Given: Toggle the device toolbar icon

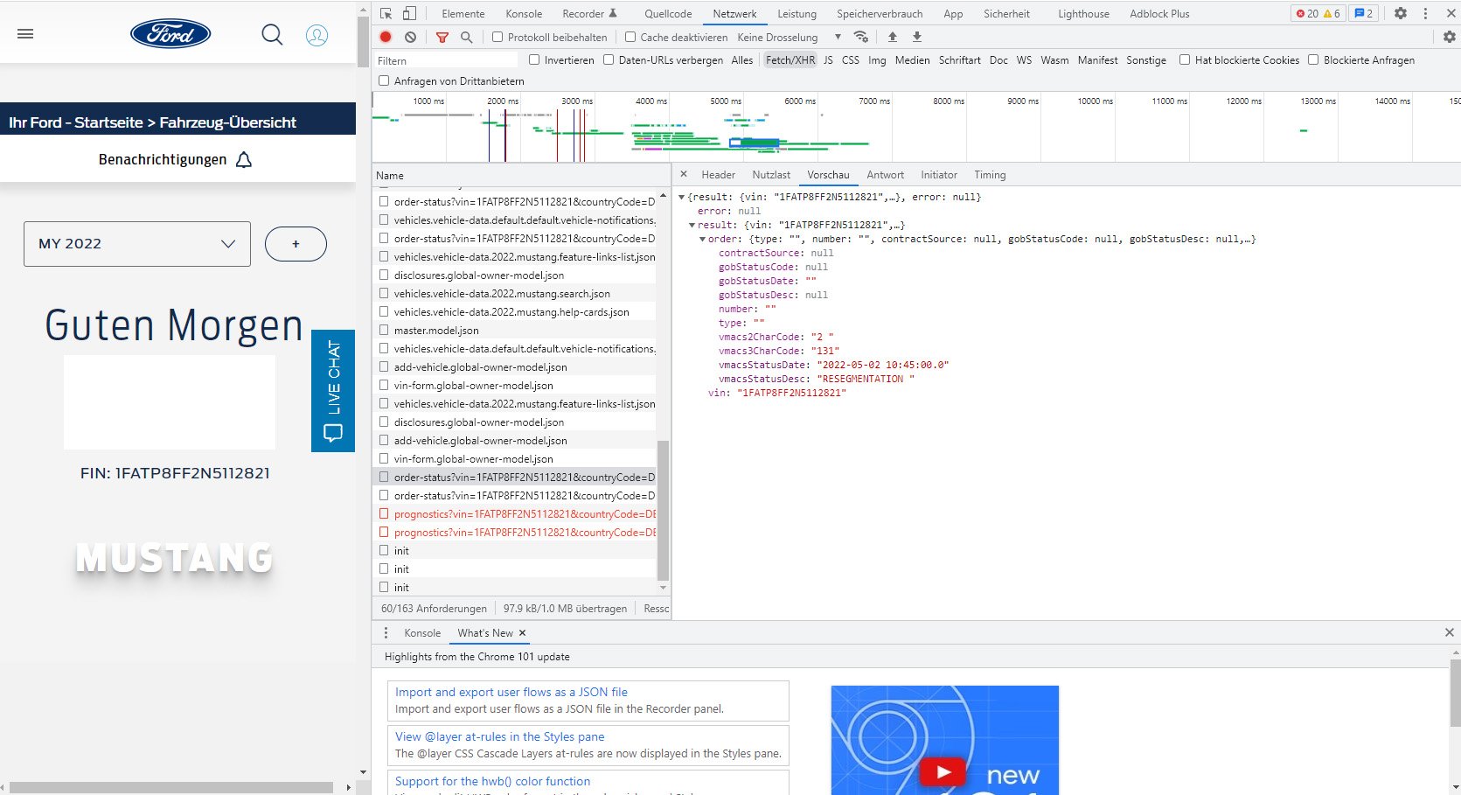Looking at the screenshot, I should 409,13.
